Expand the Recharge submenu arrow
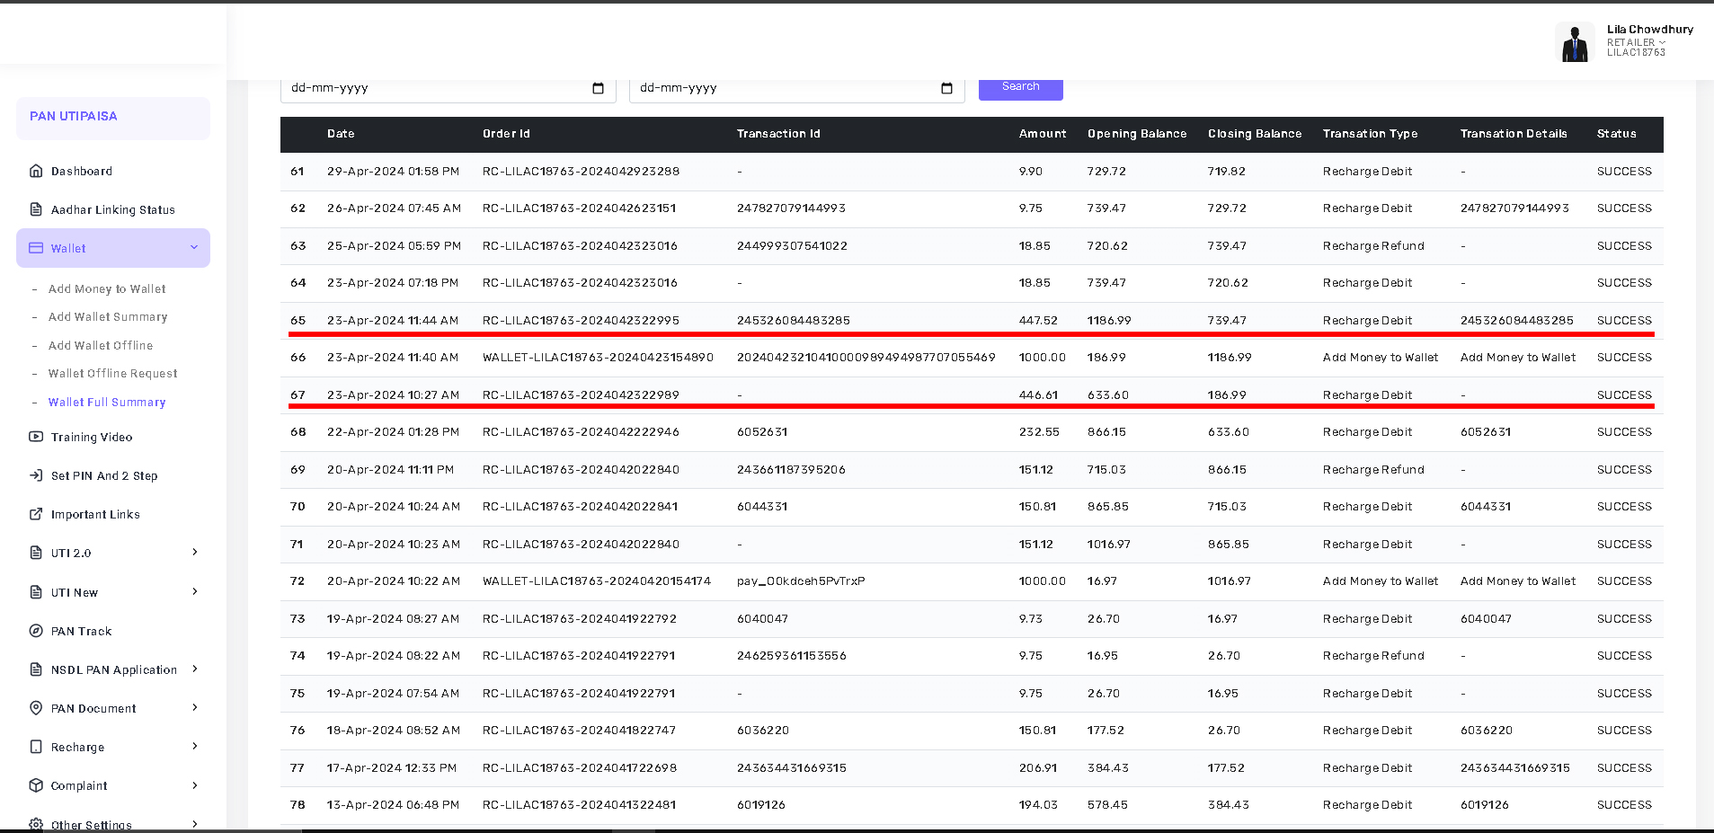 point(195,747)
